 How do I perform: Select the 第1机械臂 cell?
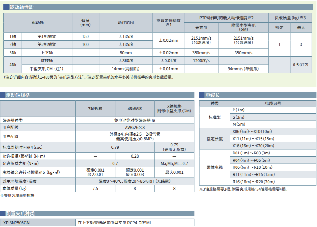point(47,36)
